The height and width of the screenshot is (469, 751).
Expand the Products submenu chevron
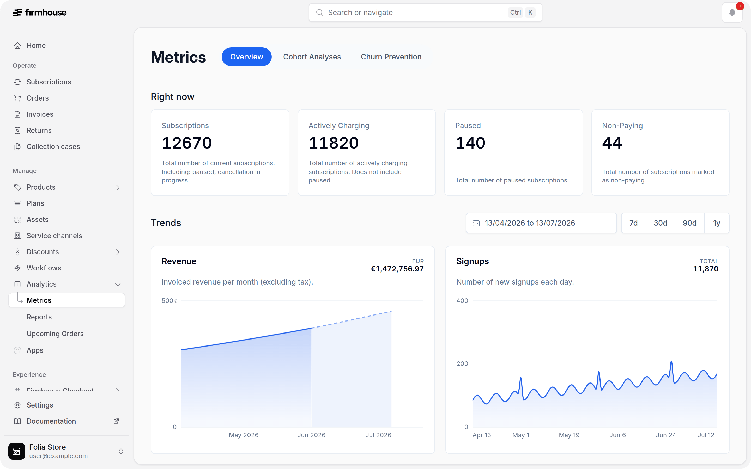pyautogui.click(x=118, y=187)
